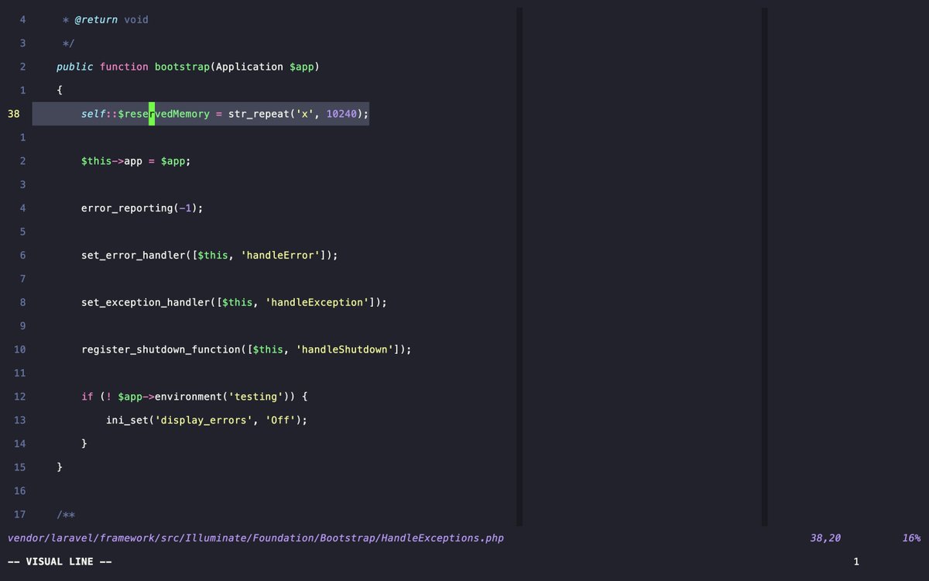Click the 'Application $app' parameter
Viewport: 929px width, 581px height.
pyautogui.click(x=265, y=67)
